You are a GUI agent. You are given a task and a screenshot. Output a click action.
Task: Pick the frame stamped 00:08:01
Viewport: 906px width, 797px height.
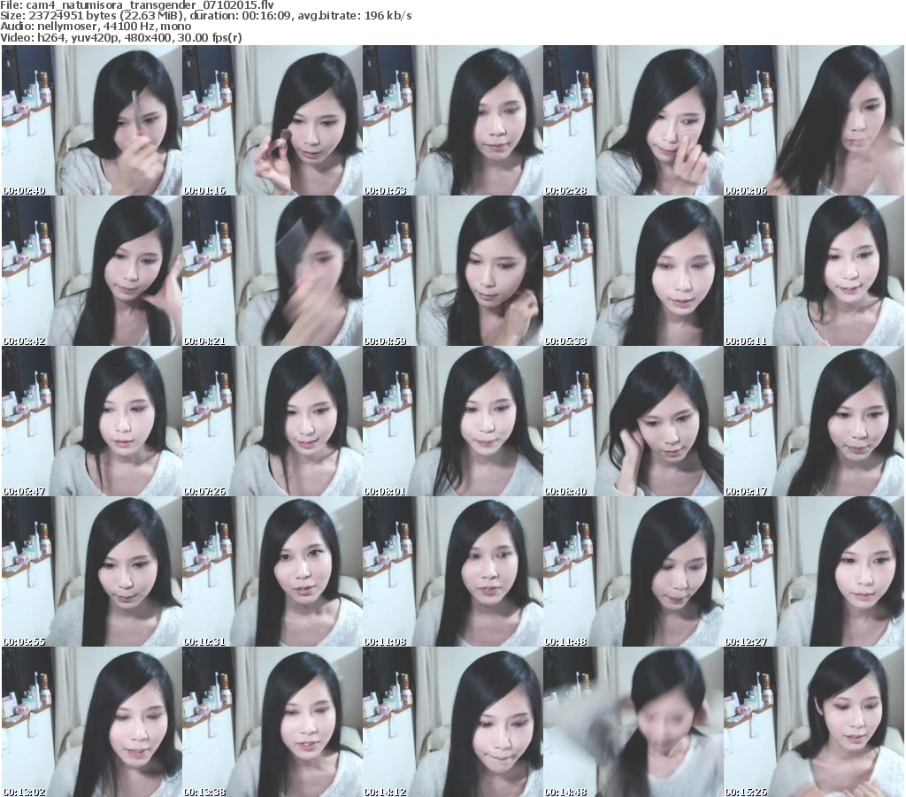(x=453, y=421)
